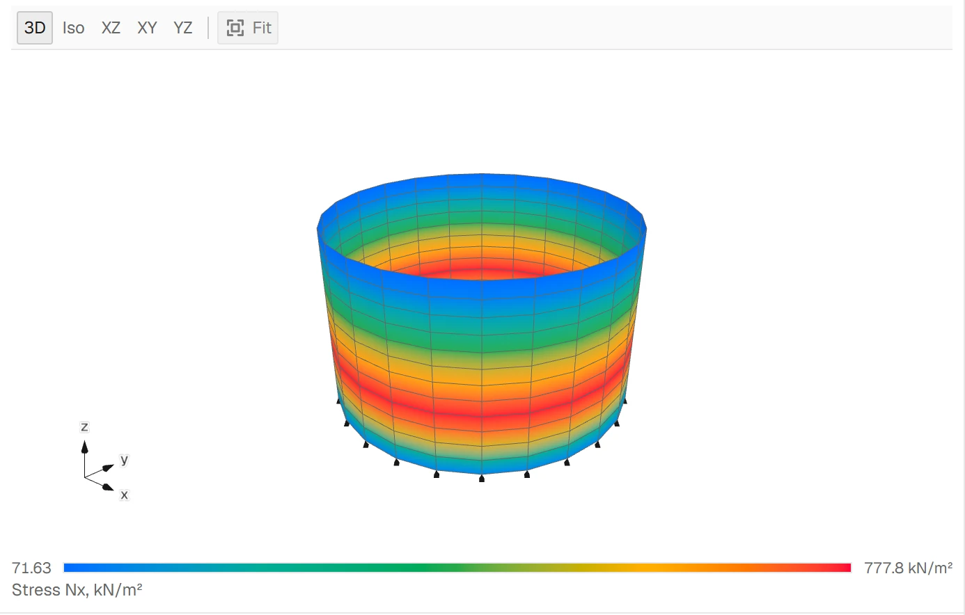965x615 pixels.
Task: Click the XYZ axis orientation gizmo
Action: (104, 461)
